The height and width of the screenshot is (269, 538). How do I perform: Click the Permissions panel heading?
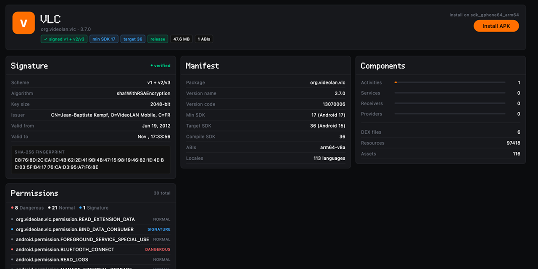34,193
